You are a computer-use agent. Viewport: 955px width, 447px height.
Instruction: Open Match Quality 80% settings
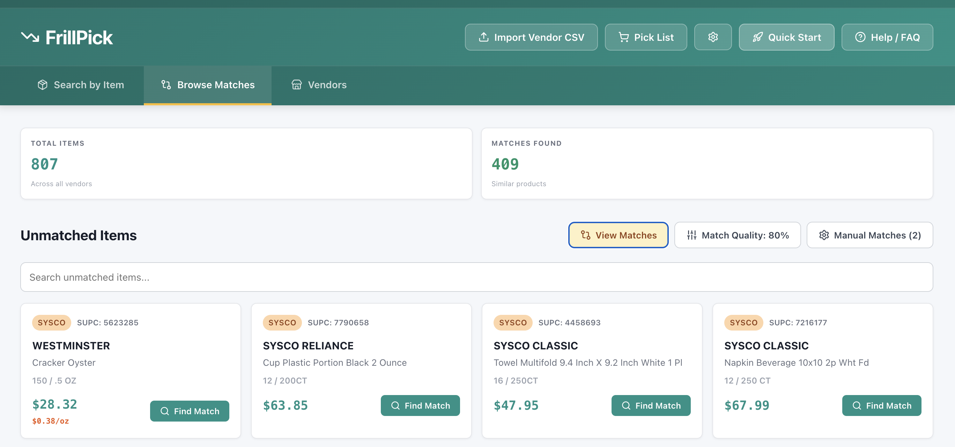point(737,235)
